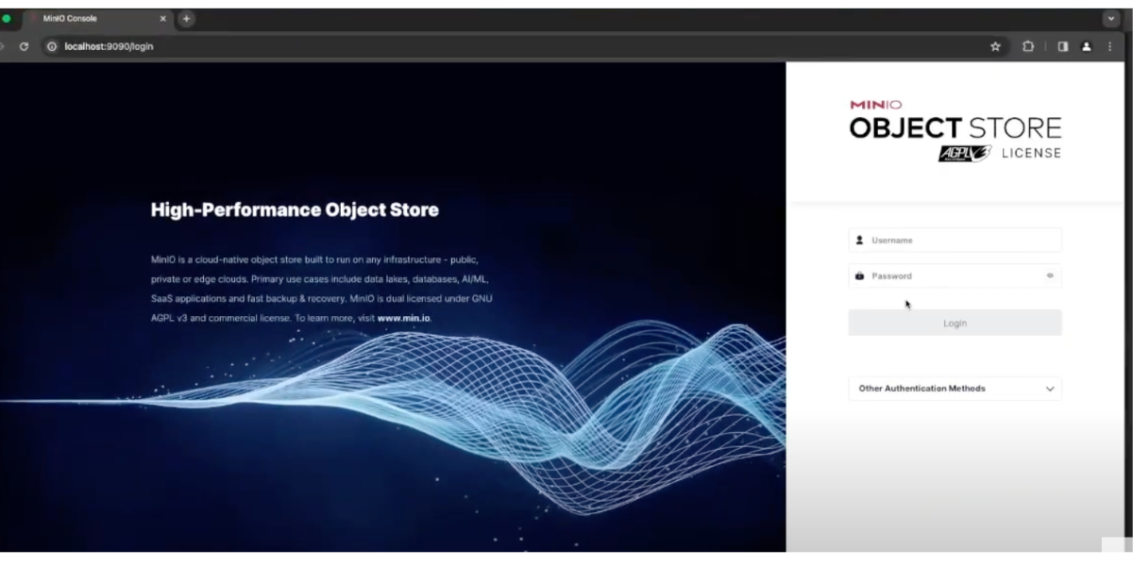1133x566 pixels.
Task: Expand Other Authentication Methods
Action: coord(955,389)
